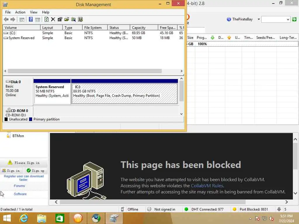The width and height of the screenshot is (299, 224).
Task: Click the green download arrow column icon
Action: point(213,38)
